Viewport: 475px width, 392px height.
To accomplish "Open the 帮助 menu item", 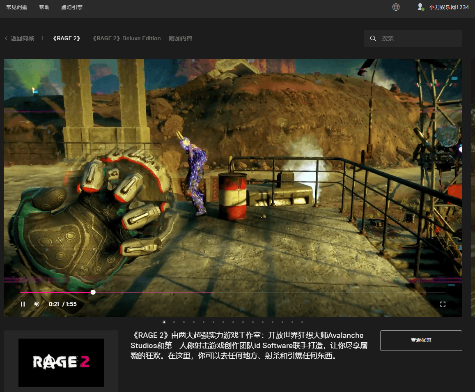I will [44, 7].
